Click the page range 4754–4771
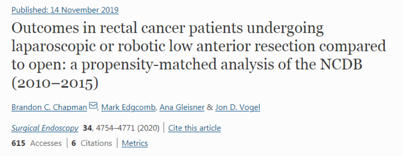The width and height of the screenshot is (402, 156). coord(115,128)
